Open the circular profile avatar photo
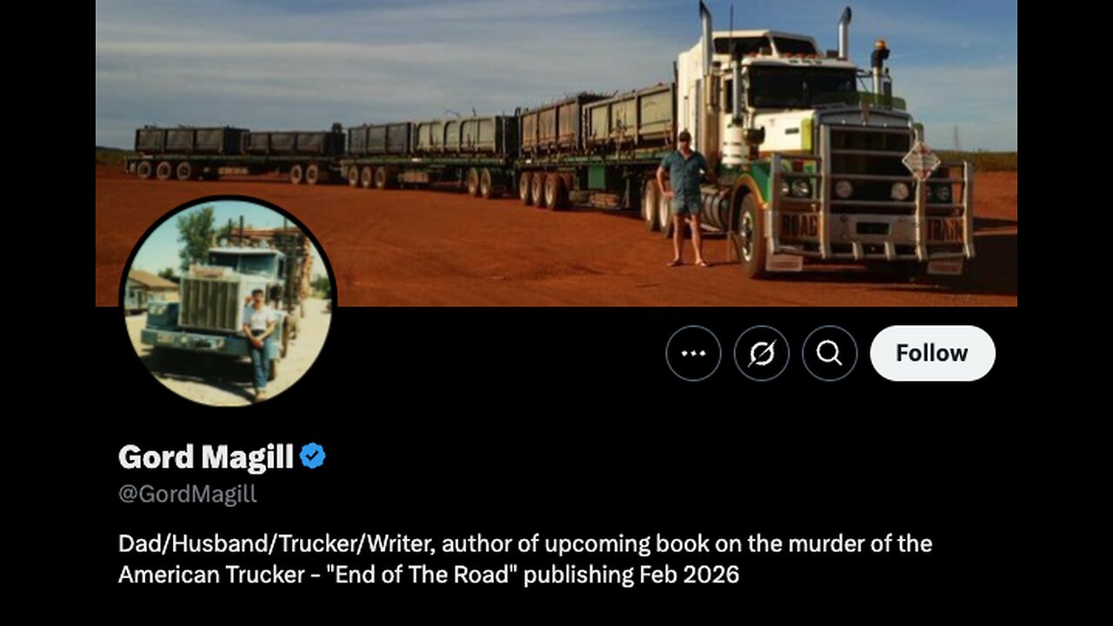This screenshot has width=1113, height=626. click(228, 301)
